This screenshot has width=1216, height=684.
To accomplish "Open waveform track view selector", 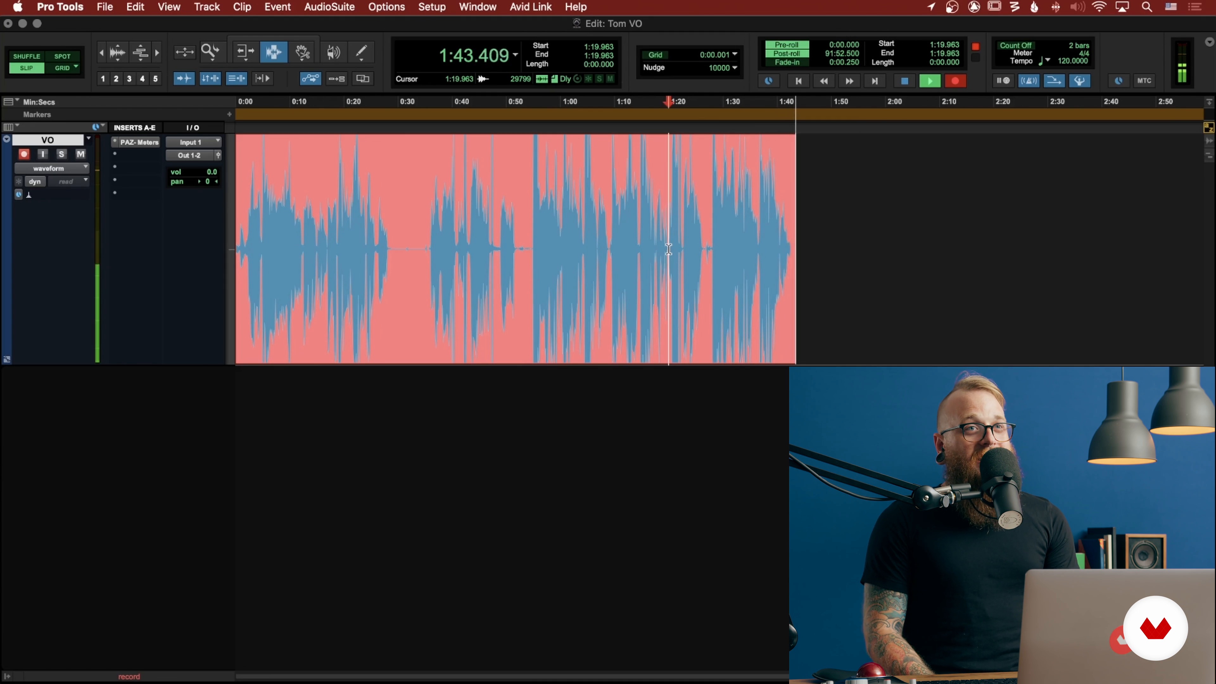I will click(x=51, y=168).
